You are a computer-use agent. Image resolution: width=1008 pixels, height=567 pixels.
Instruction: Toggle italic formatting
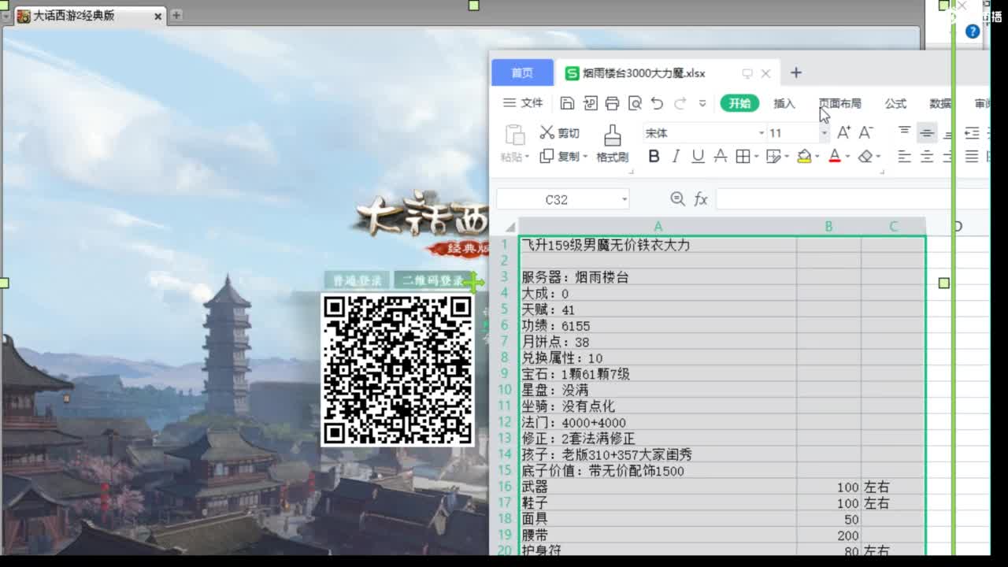(x=676, y=157)
